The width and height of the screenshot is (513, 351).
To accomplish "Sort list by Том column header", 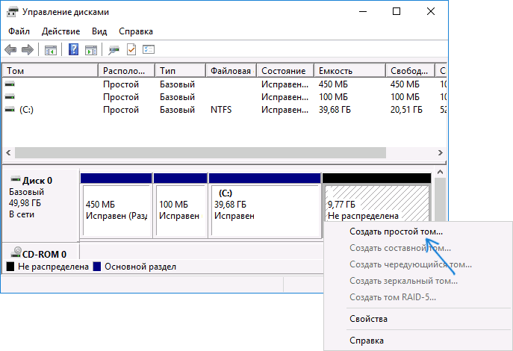I will [x=49, y=70].
